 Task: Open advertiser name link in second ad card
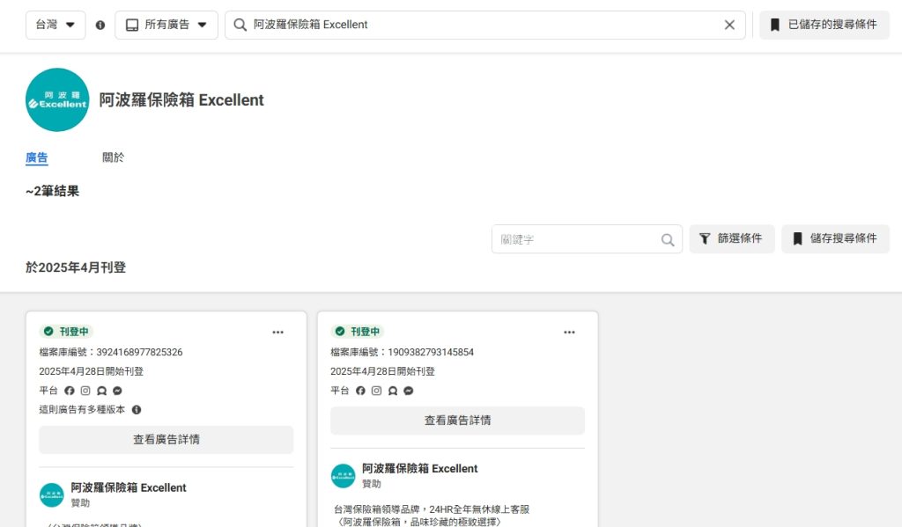tap(420, 468)
